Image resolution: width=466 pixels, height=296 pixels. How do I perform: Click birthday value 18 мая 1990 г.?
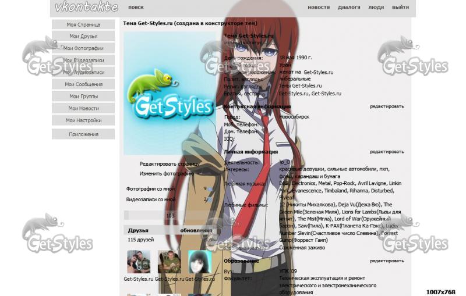click(296, 58)
